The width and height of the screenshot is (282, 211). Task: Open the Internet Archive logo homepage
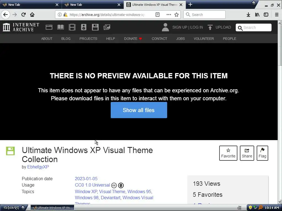[x=21, y=27]
